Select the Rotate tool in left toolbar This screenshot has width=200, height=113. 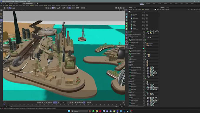(1, 23)
